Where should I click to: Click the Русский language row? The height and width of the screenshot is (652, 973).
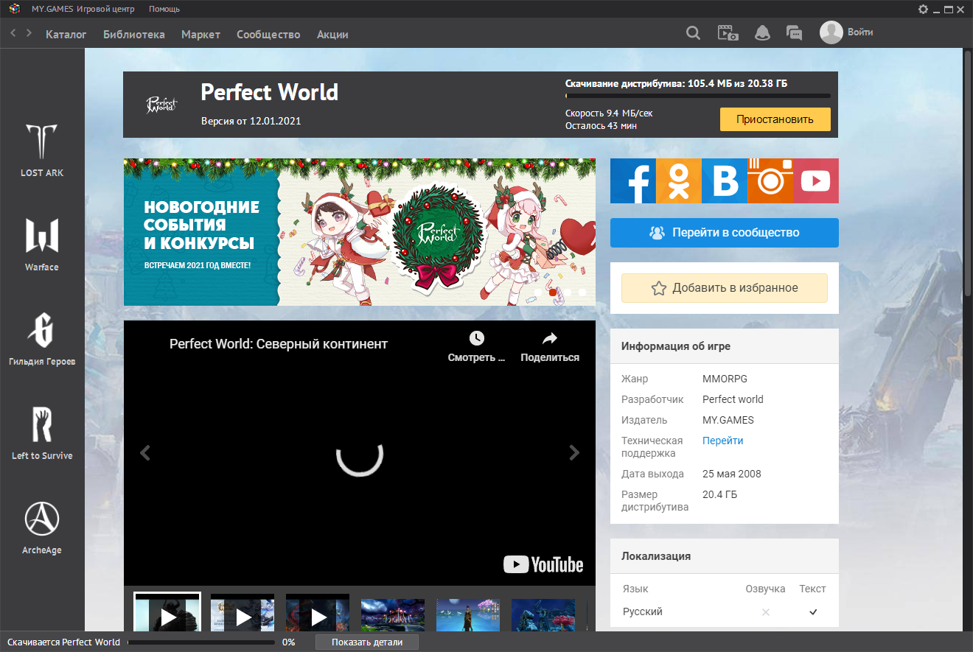(725, 611)
